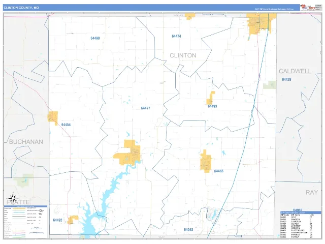Click the compass rose icon near PLATTE

click(13, 197)
